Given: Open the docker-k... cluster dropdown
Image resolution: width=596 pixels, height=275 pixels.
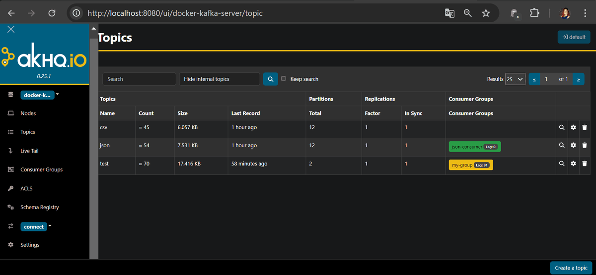Looking at the screenshot, I should point(39,95).
